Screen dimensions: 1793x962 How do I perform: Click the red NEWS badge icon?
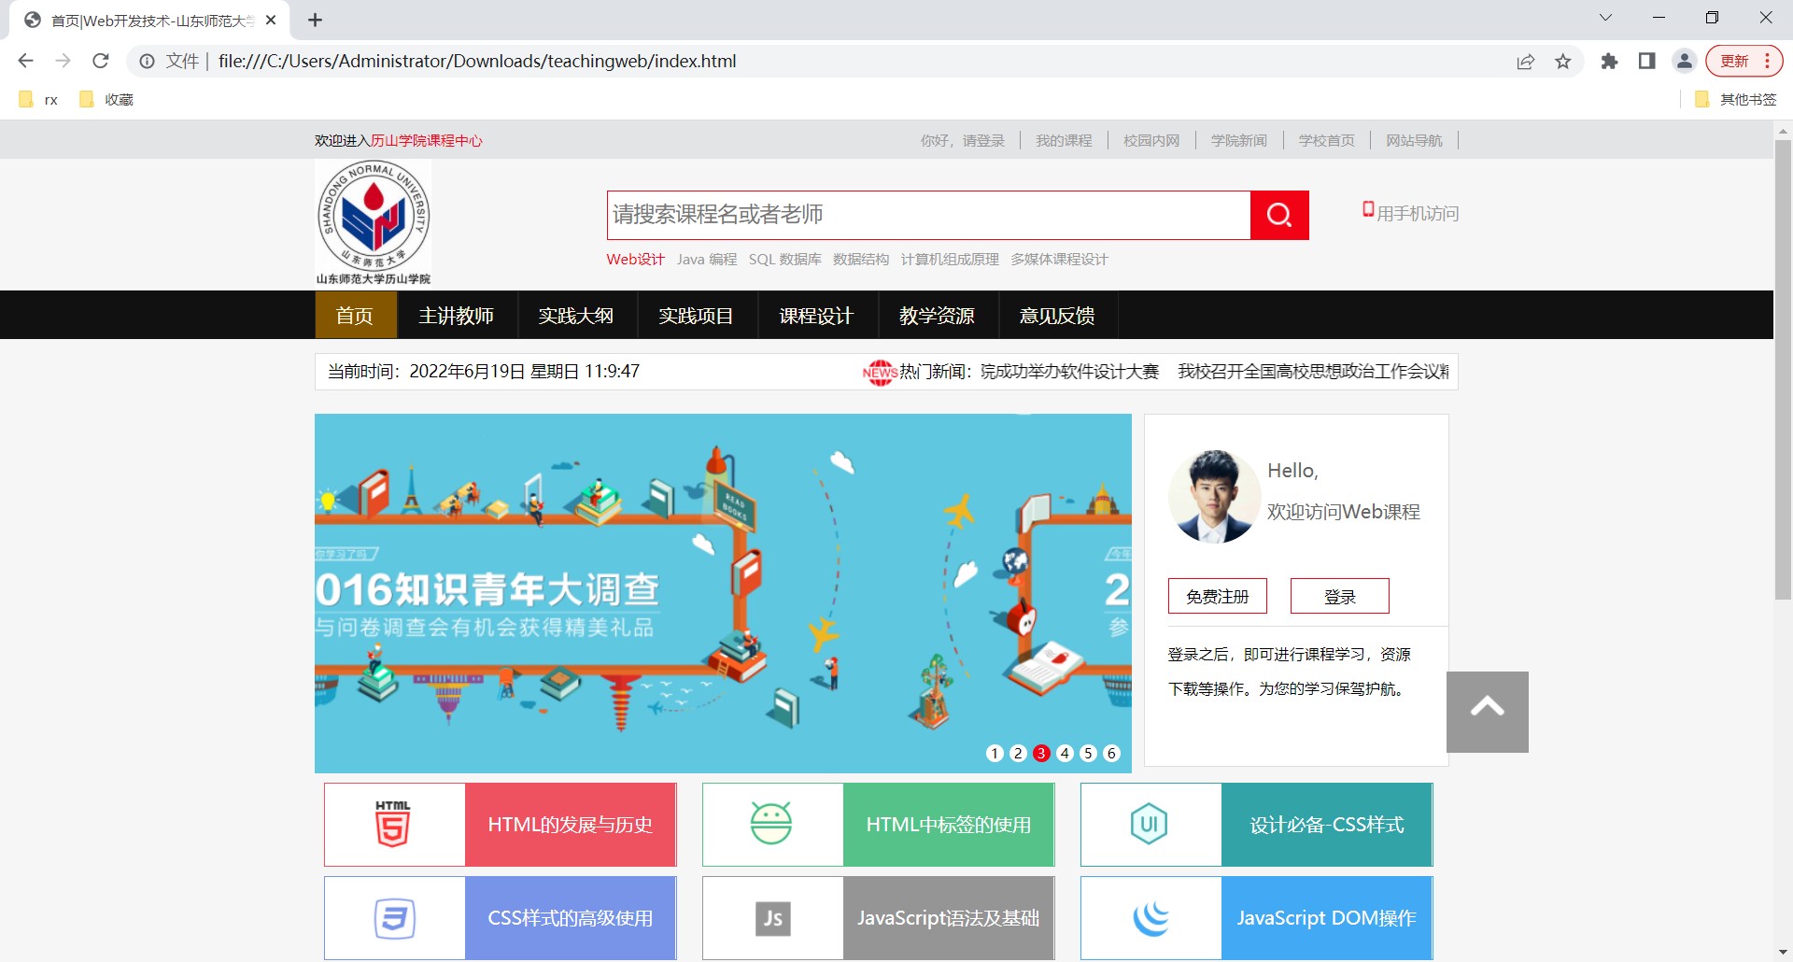[880, 372]
